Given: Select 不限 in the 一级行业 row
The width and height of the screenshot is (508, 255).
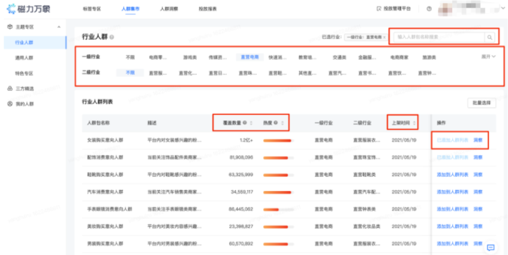Looking at the screenshot, I should [130, 57].
